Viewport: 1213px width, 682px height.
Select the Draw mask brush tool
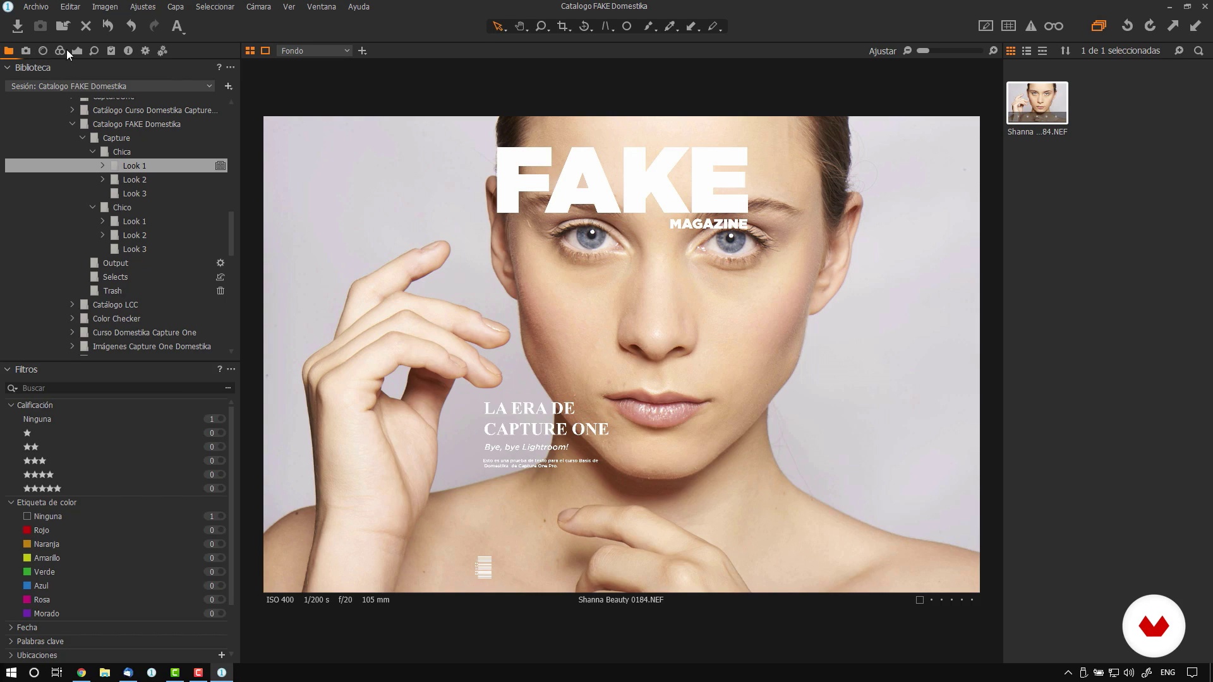click(649, 27)
